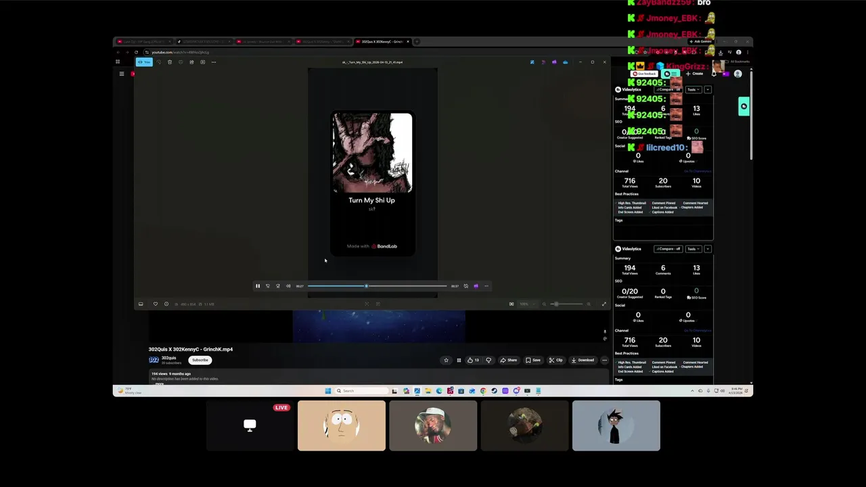The image size is (866, 487).
Task: Toggle Compare in the lower Videolytics panel
Action: pyautogui.click(x=668, y=249)
